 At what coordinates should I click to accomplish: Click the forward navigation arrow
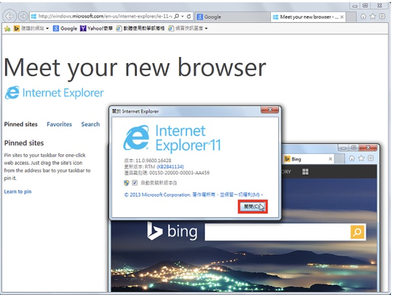(23, 16)
